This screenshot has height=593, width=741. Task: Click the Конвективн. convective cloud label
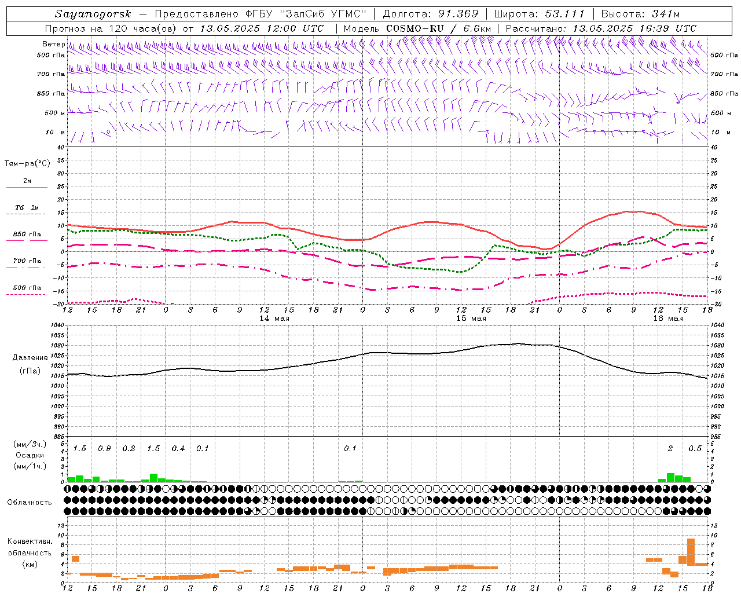30,541
